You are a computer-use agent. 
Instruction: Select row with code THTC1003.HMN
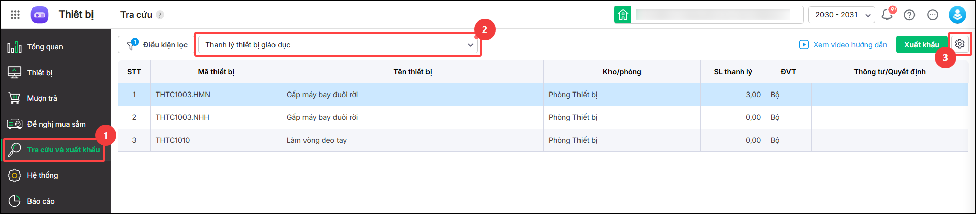(543, 95)
